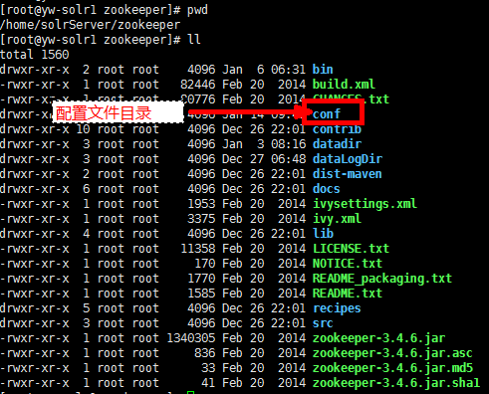Click the ll command on the prompt line
Screen dimensions: 489x394
tap(194, 40)
